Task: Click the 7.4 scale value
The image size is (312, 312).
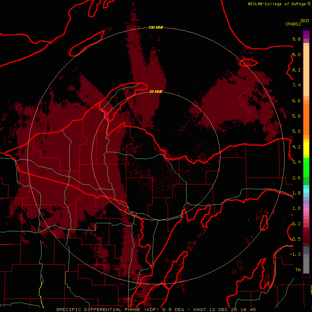Action: coord(296,85)
